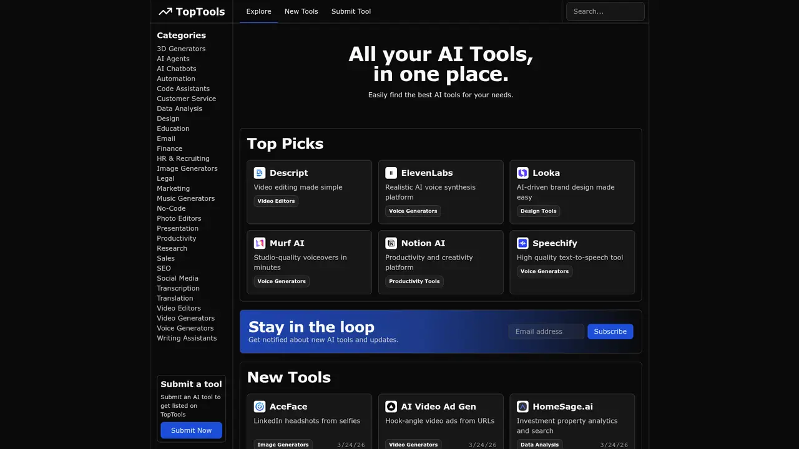Open the AI Agents category
799x449 pixels.
(173, 59)
